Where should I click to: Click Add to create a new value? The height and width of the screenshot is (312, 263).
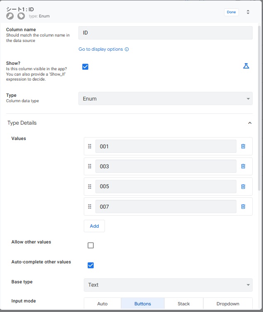[94, 226]
